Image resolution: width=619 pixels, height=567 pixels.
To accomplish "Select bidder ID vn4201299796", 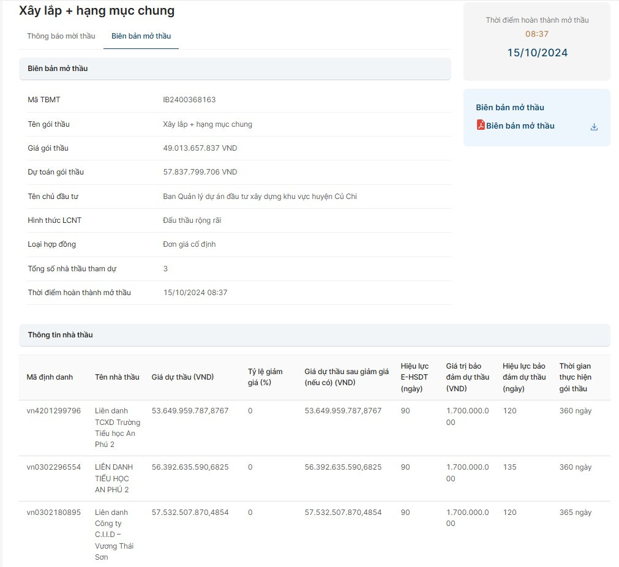I will click(54, 411).
